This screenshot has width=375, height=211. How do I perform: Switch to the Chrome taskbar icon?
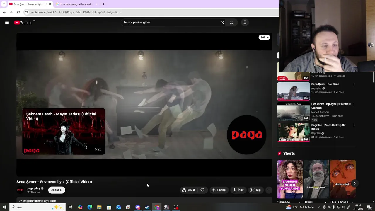click(157, 207)
